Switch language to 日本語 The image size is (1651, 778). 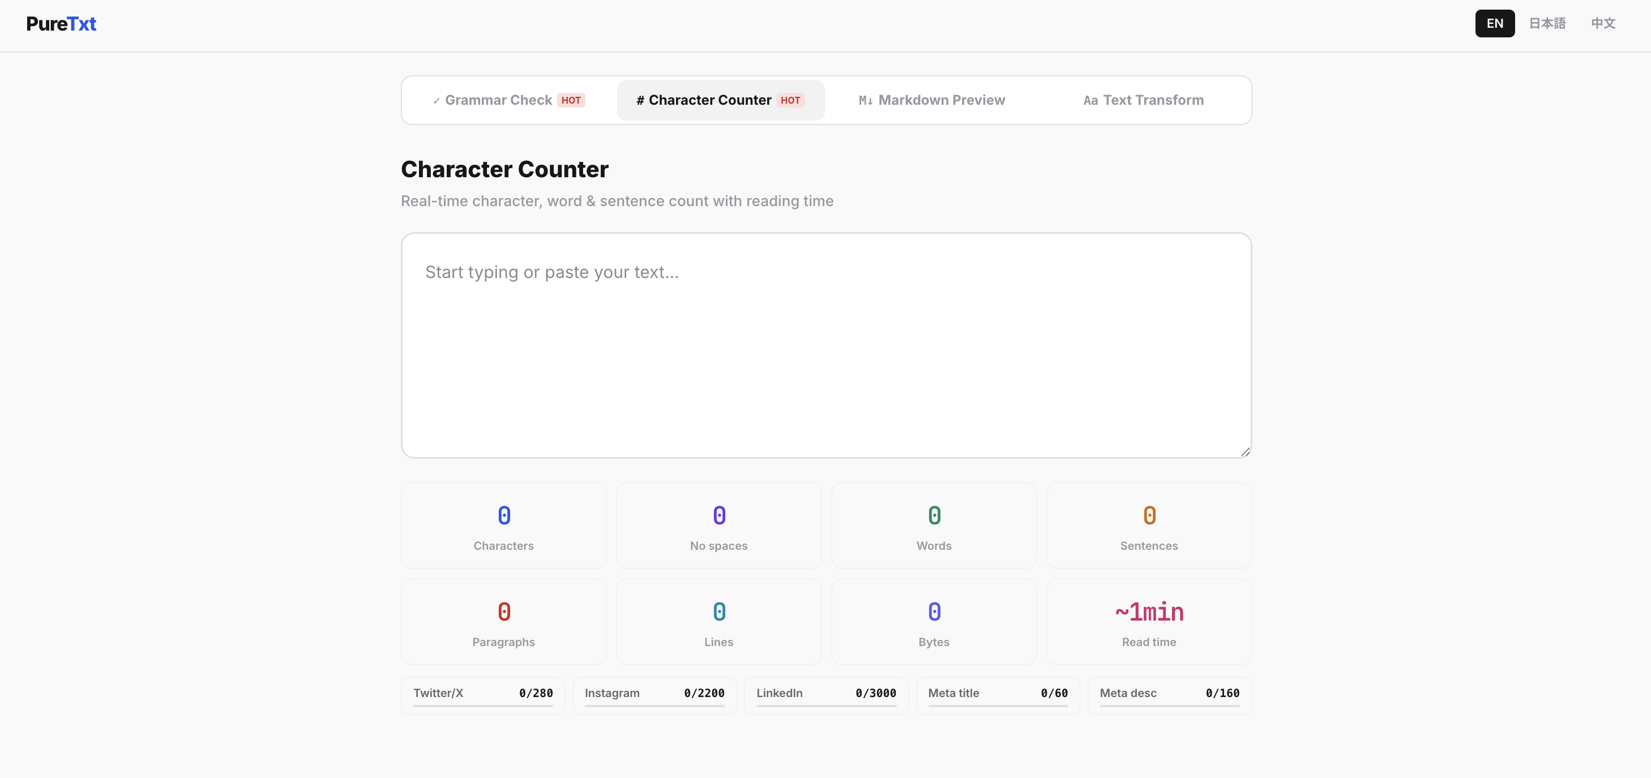[x=1546, y=24]
